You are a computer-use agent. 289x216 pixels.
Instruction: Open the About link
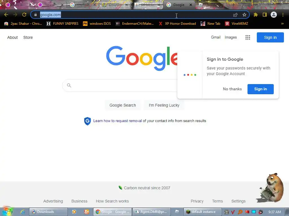[12, 37]
